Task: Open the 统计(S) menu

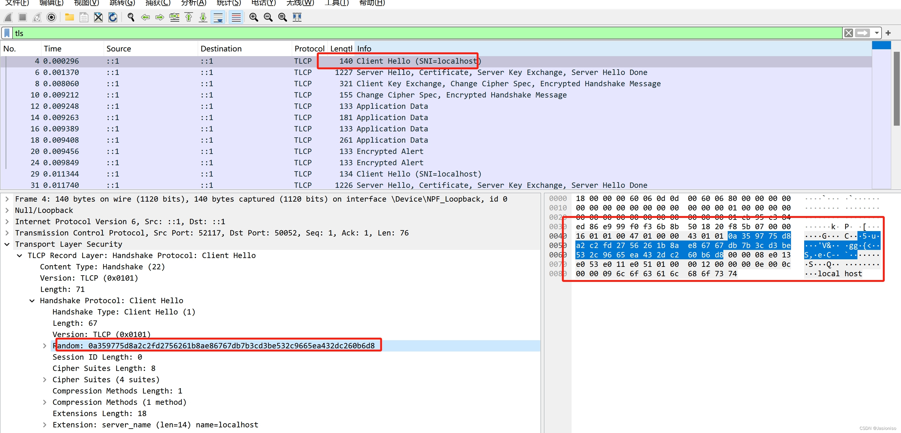Action: pyautogui.click(x=228, y=3)
